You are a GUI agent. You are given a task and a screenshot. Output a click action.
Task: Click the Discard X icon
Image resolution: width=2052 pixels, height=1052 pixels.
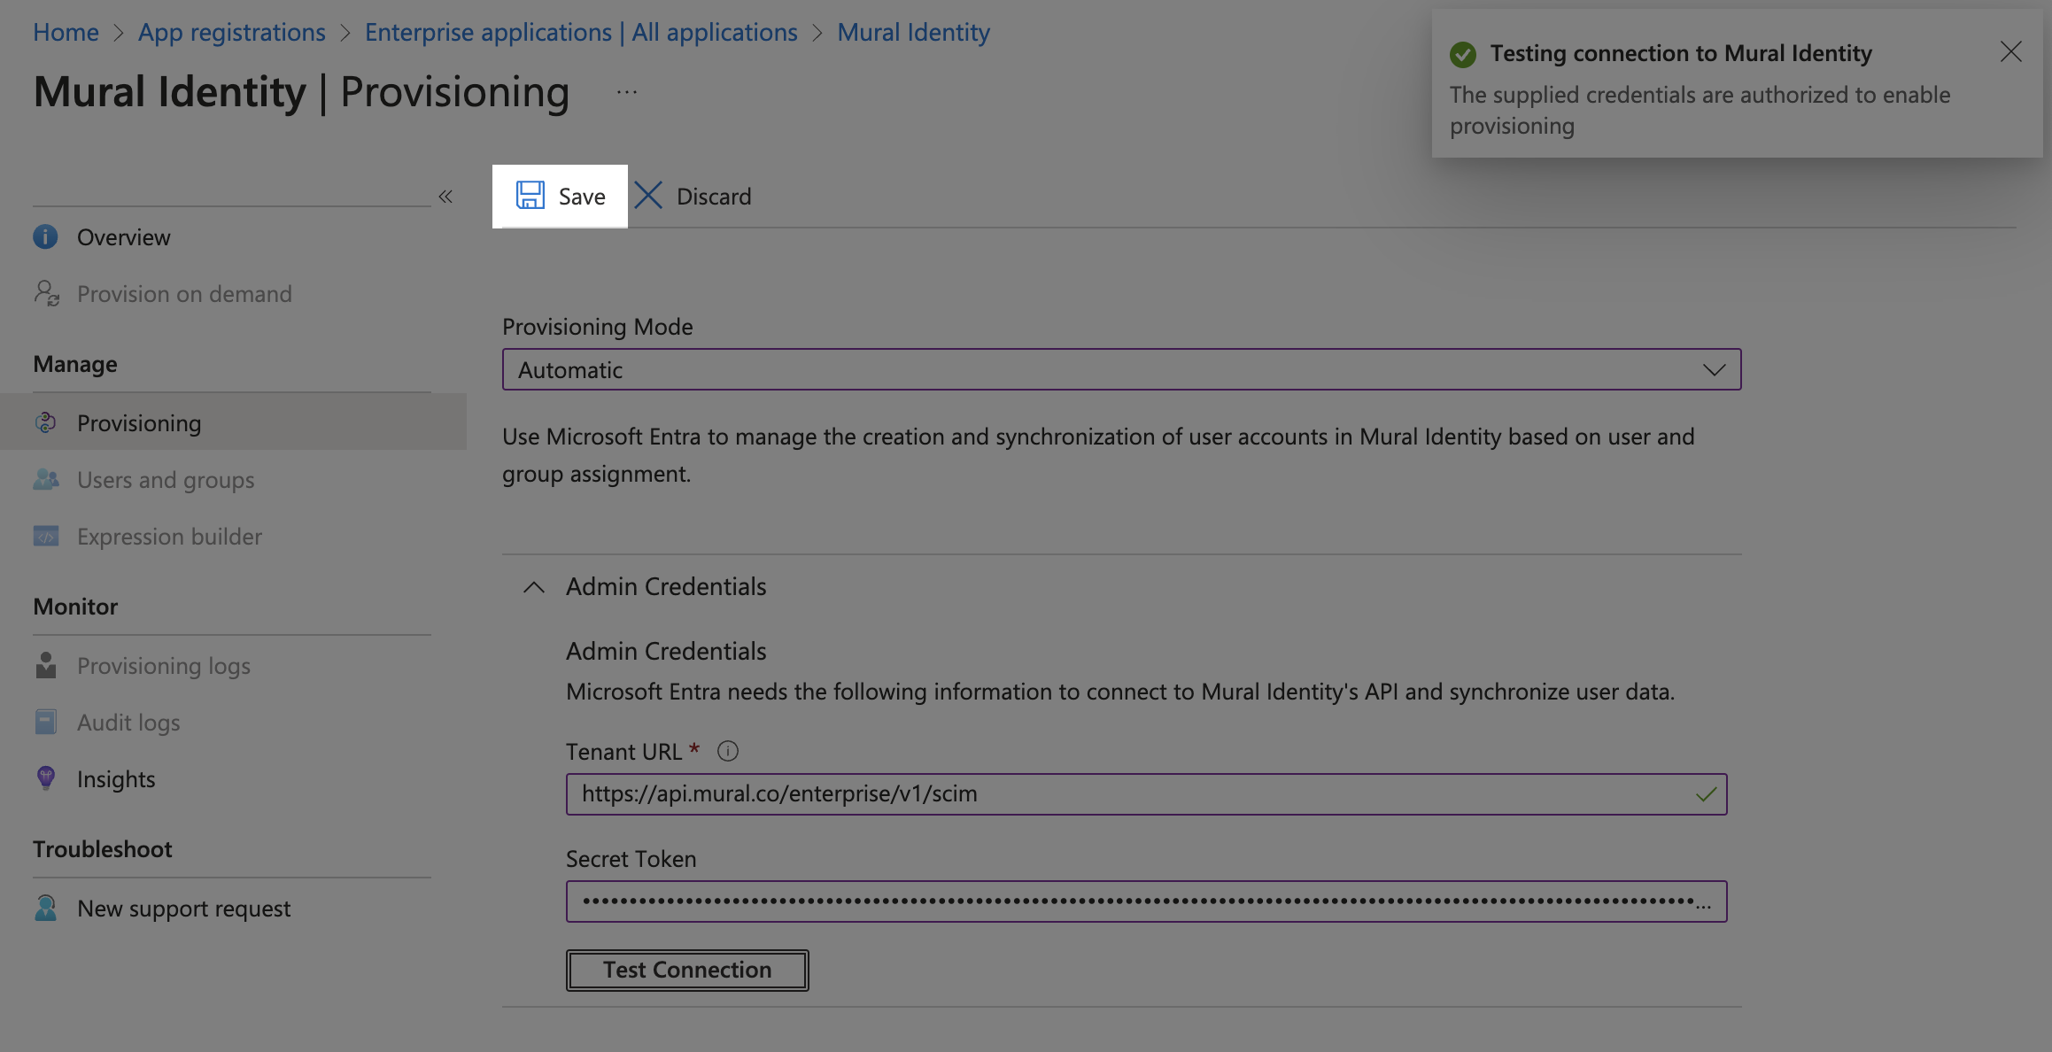[648, 196]
